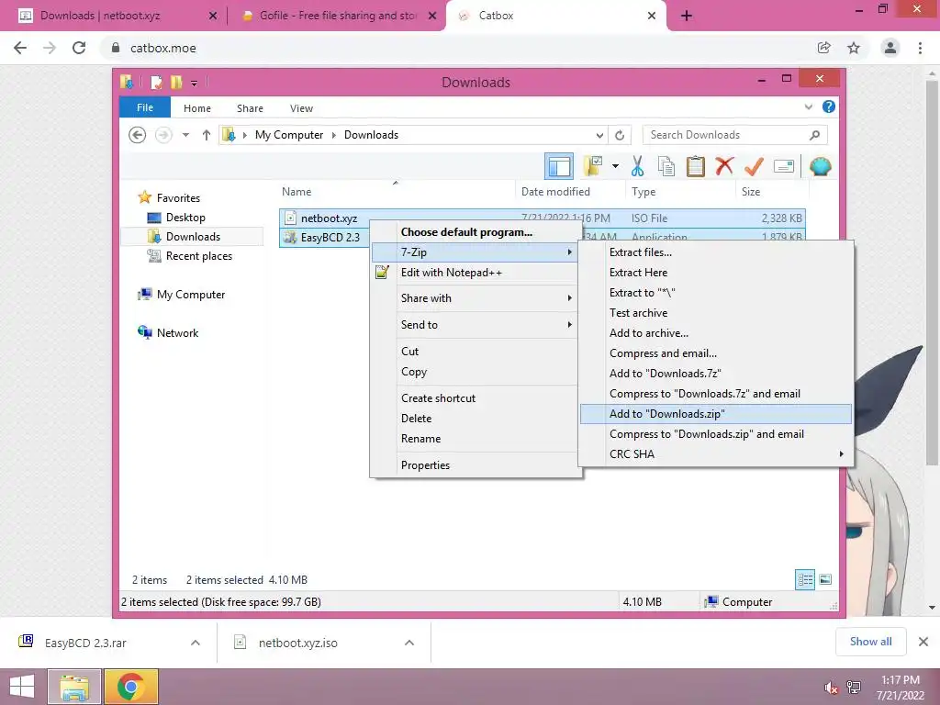Click the new folder toolbar icon
The height and width of the screenshot is (705, 940).
point(593,166)
